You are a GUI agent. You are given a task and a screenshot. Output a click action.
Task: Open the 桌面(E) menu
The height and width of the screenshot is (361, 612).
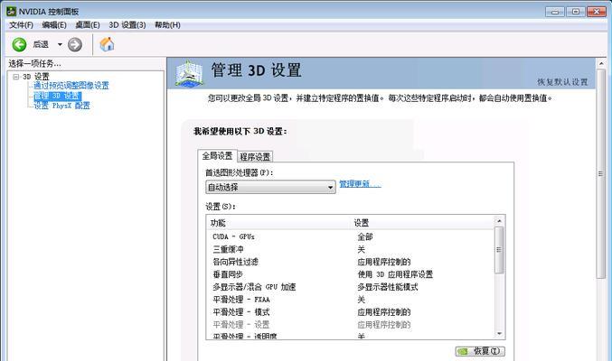(x=88, y=25)
